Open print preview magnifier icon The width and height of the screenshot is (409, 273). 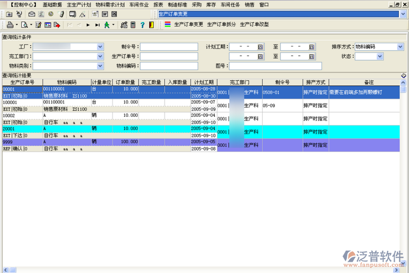click(24, 24)
